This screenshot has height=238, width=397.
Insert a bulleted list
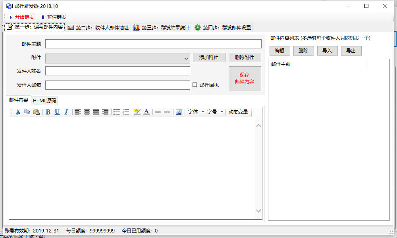[x=117, y=112]
